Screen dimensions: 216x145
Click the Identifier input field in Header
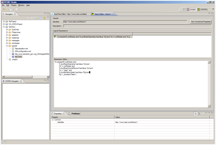click(x=125, y=22)
